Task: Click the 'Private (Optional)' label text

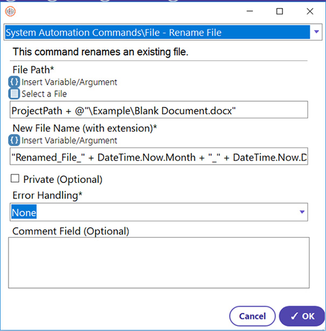Action: tap(62, 179)
